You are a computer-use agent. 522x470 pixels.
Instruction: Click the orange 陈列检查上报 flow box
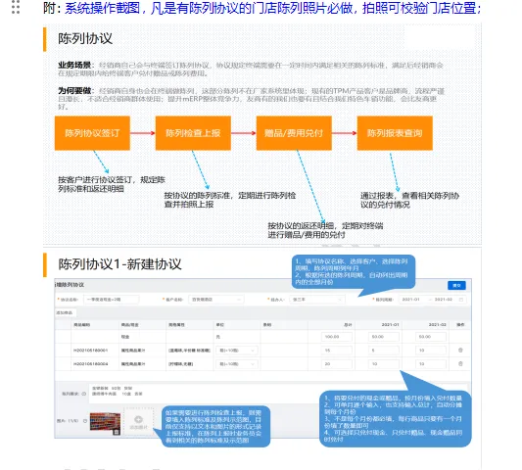coord(193,133)
